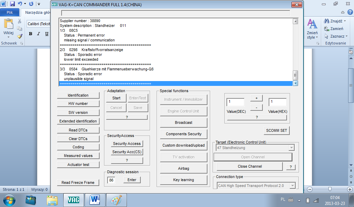This screenshot has width=354, height=207.
Task: Open the toolbox app in the taskbar
Action: click(x=30, y=200)
